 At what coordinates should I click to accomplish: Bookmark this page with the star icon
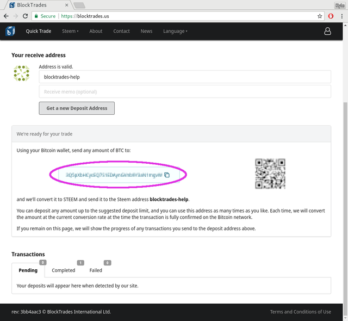tap(320, 16)
